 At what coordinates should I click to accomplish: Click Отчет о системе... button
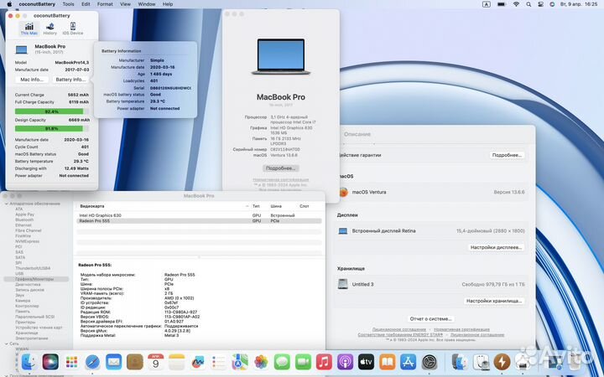point(430,319)
